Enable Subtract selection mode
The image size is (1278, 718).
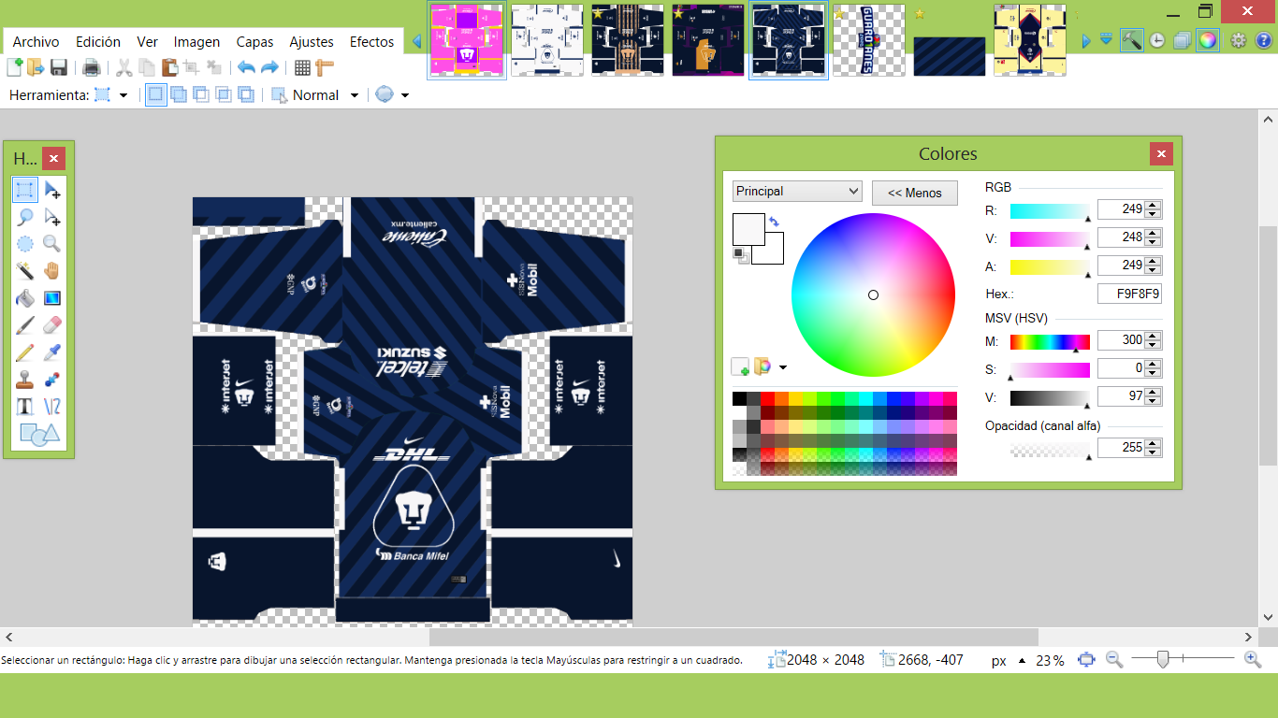[x=200, y=94]
